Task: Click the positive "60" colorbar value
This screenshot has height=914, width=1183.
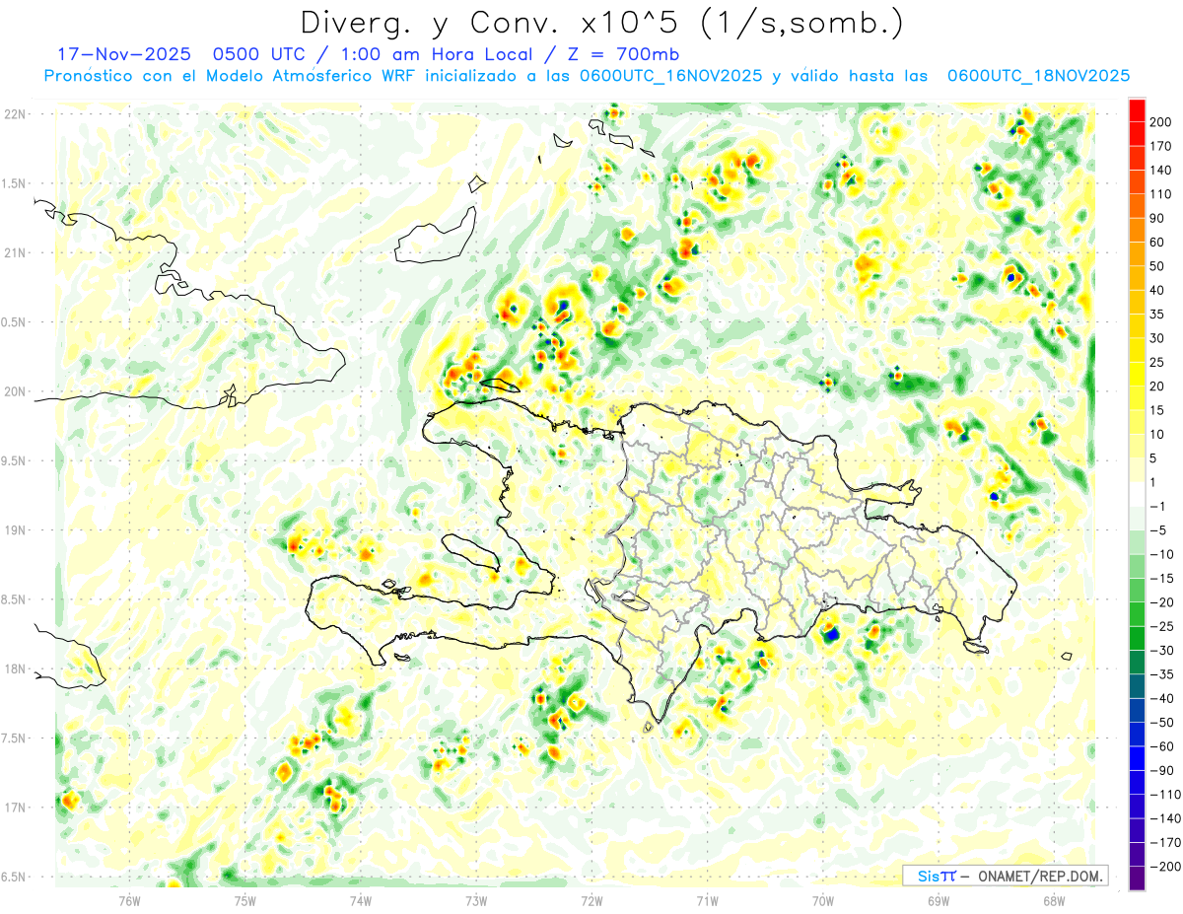Action: click(x=1158, y=243)
